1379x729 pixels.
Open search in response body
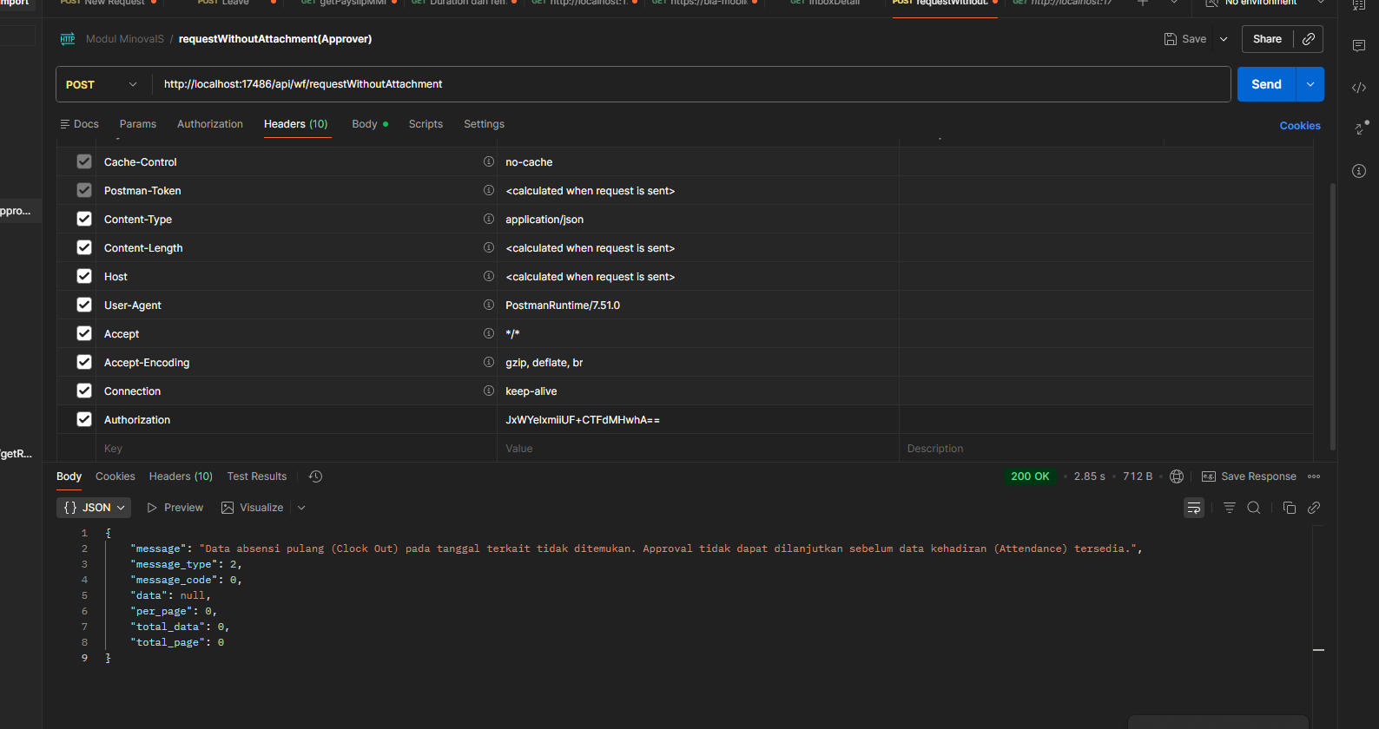pos(1253,508)
